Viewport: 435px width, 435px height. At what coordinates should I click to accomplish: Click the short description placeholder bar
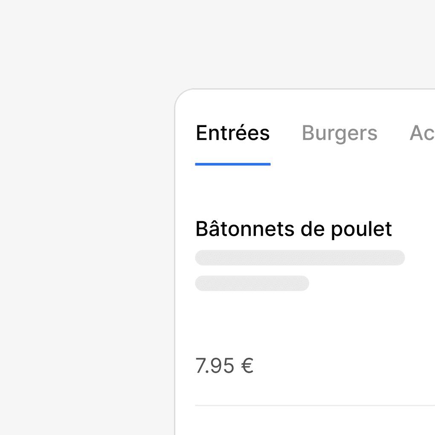coord(252,284)
